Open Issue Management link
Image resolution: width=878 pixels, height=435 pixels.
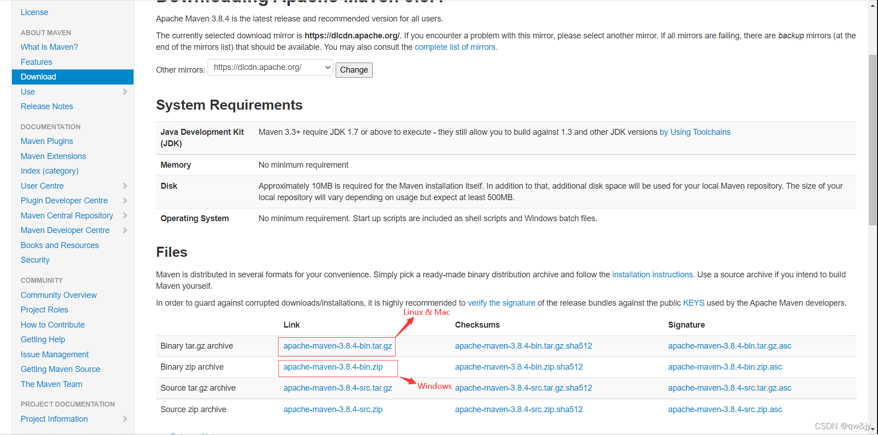[x=55, y=355]
